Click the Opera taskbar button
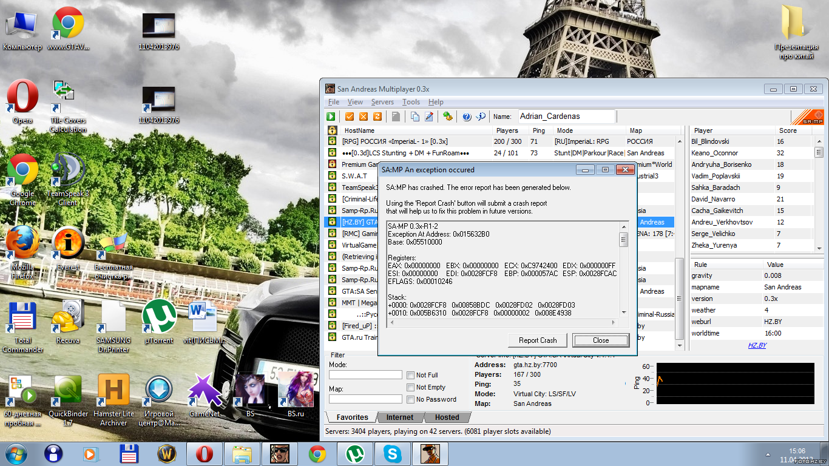The width and height of the screenshot is (829, 466). pyautogui.click(x=205, y=454)
